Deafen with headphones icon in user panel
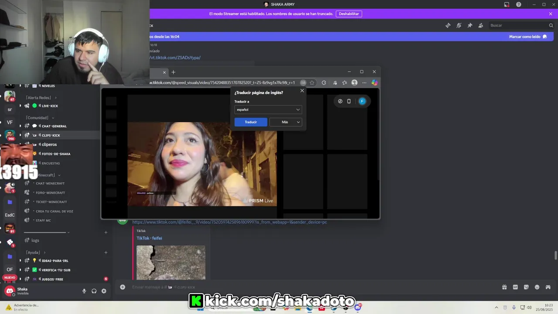The image size is (558, 314). click(x=94, y=291)
